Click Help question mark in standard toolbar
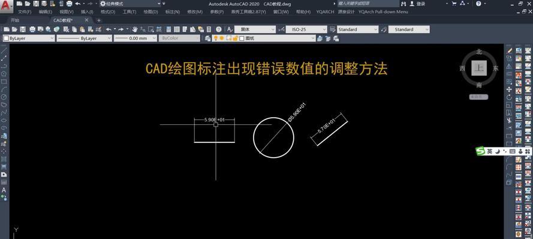 [x=219, y=29]
